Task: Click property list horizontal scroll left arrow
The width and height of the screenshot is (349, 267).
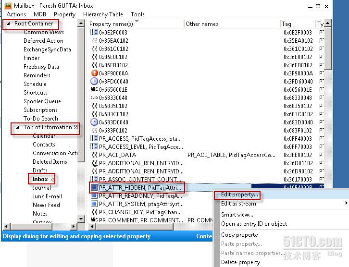Action: pyautogui.click(x=92, y=227)
